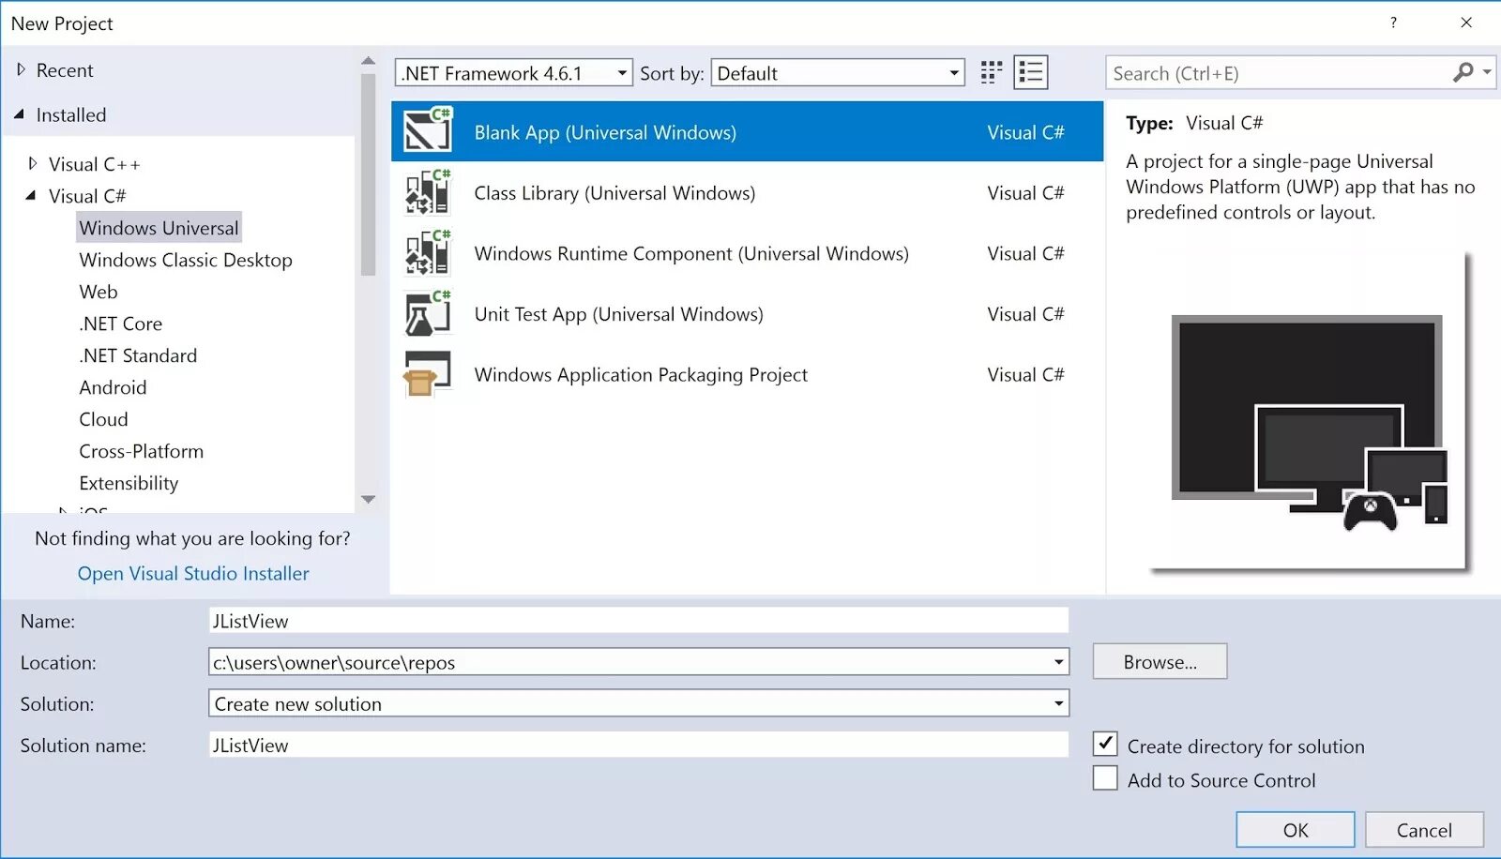Screen dimensions: 1501x859
Task: Select the Extensibility category
Action: [129, 483]
